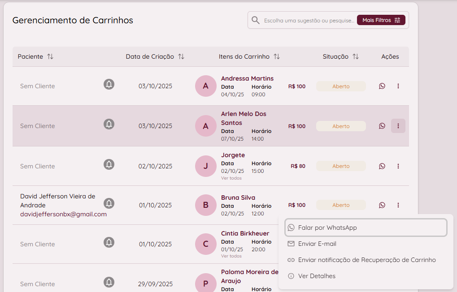
Task: Click the bell notification icon for David Jefferson
Action: click(x=109, y=203)
